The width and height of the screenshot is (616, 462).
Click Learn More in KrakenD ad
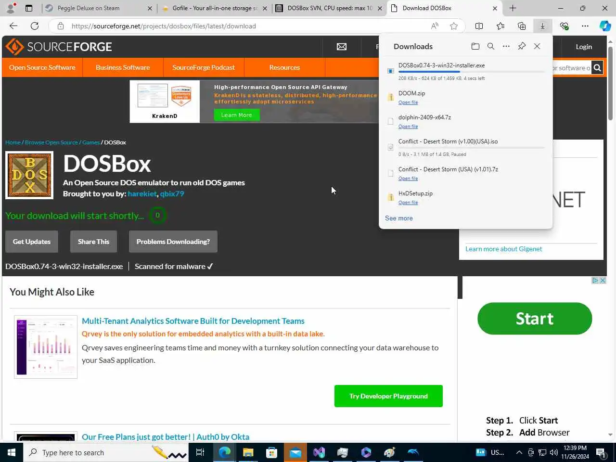[x=236, y=115]
